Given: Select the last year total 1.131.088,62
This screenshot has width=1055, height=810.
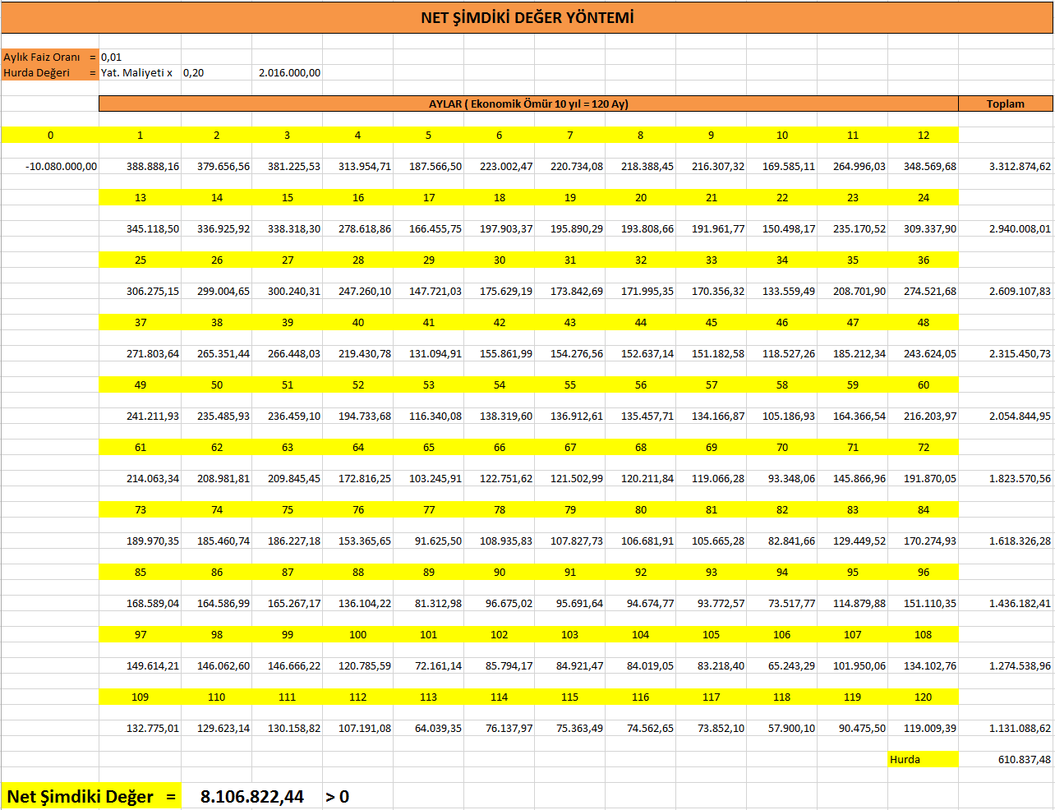Looking at the screenshot, I should coord(1020,729).
